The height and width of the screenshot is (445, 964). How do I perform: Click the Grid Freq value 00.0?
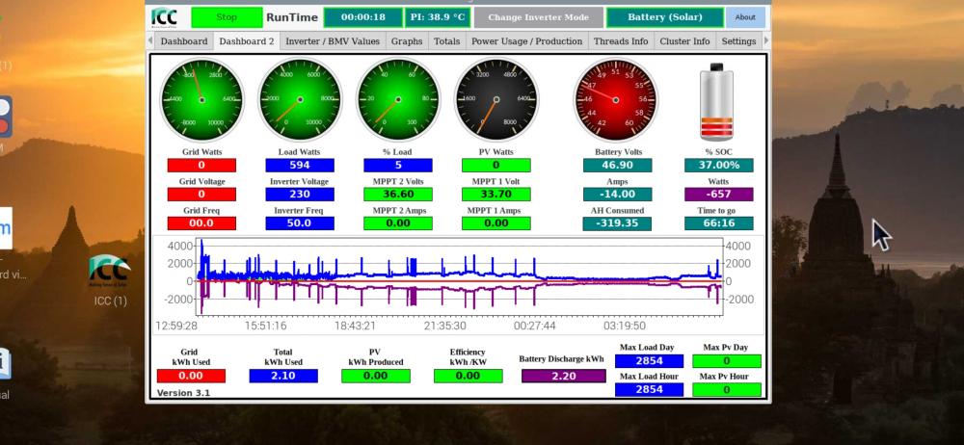201,223
